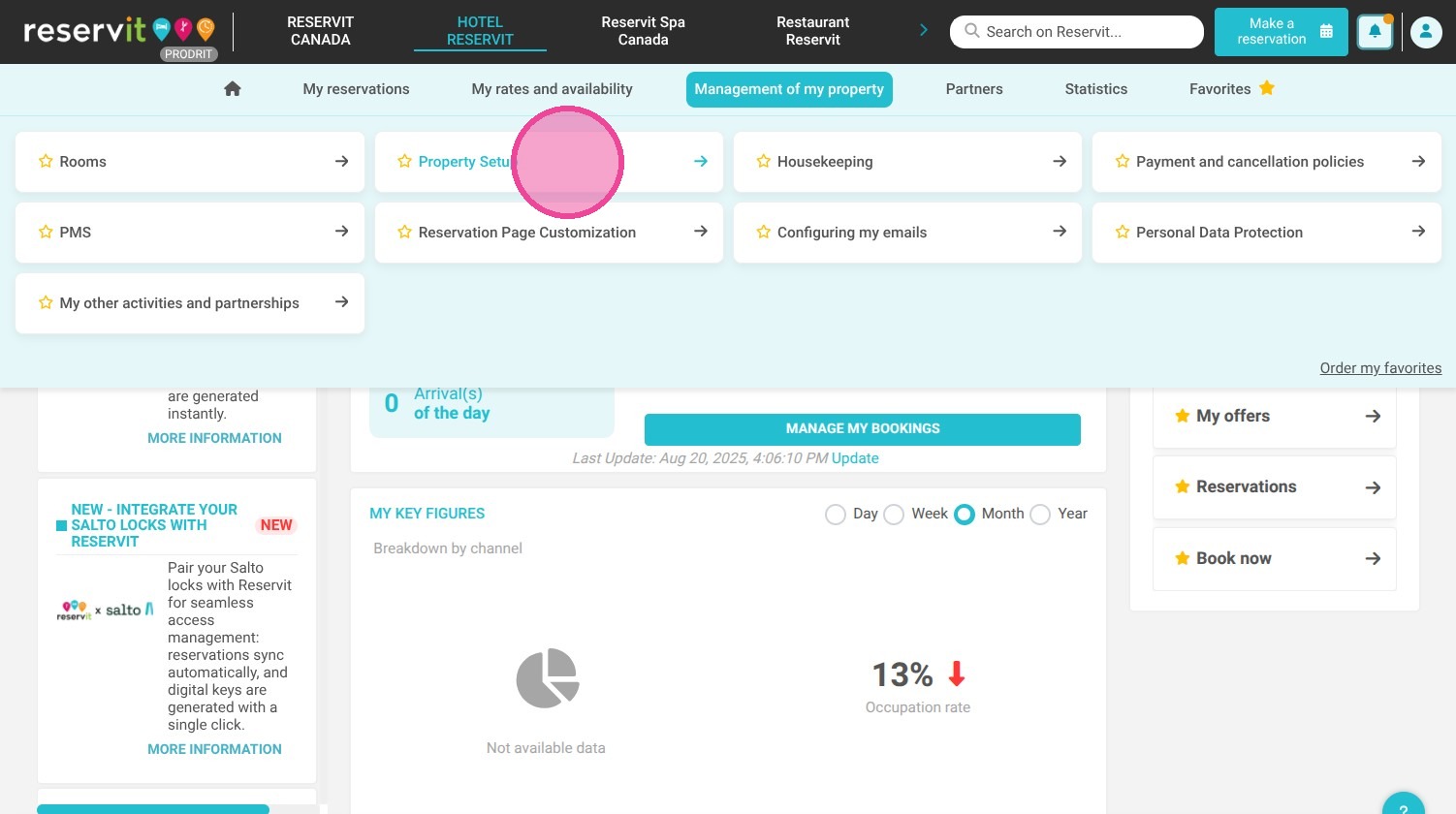
Task: Open the My reservations menu
Action: point(356,89)
